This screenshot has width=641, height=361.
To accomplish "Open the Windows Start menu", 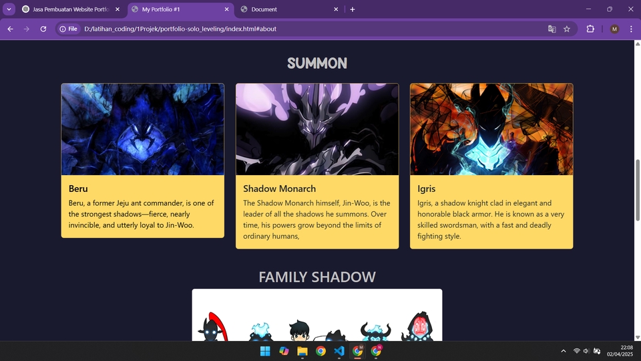I will 265,351.
